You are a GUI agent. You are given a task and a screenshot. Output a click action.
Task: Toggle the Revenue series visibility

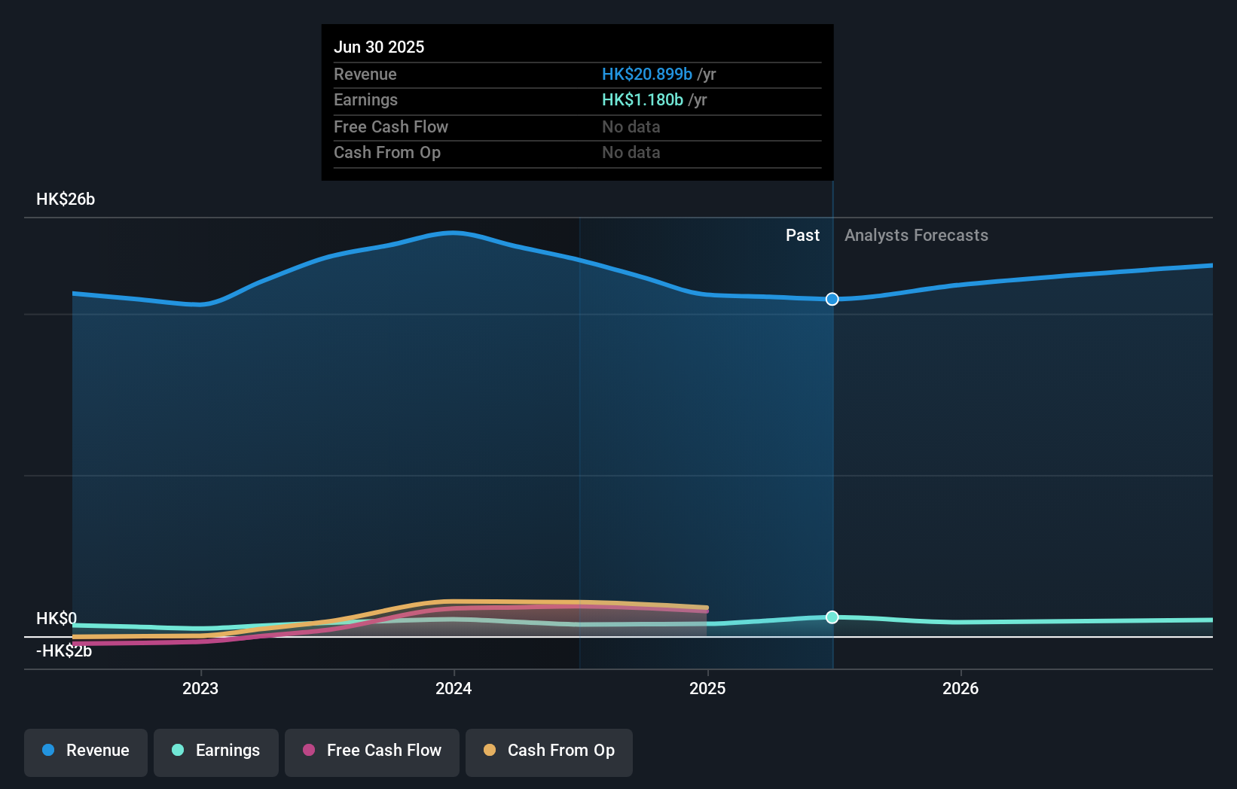click(x=85, y=751)
